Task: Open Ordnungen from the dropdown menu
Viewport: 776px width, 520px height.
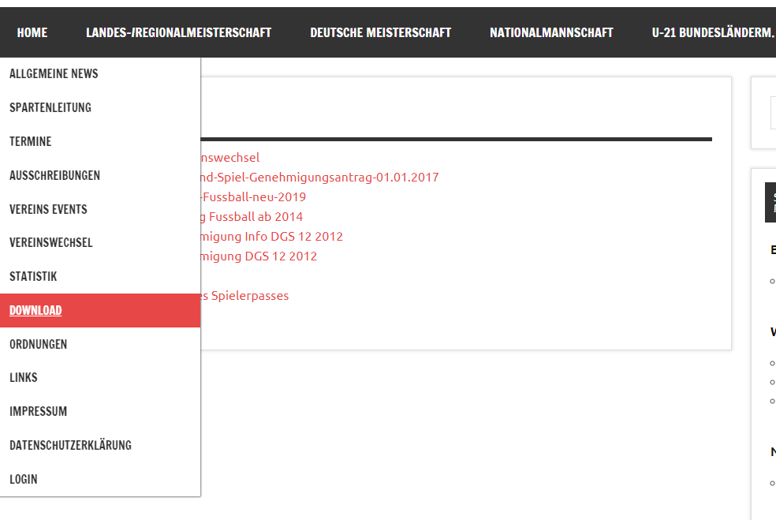Action: (x=38, y=345)
